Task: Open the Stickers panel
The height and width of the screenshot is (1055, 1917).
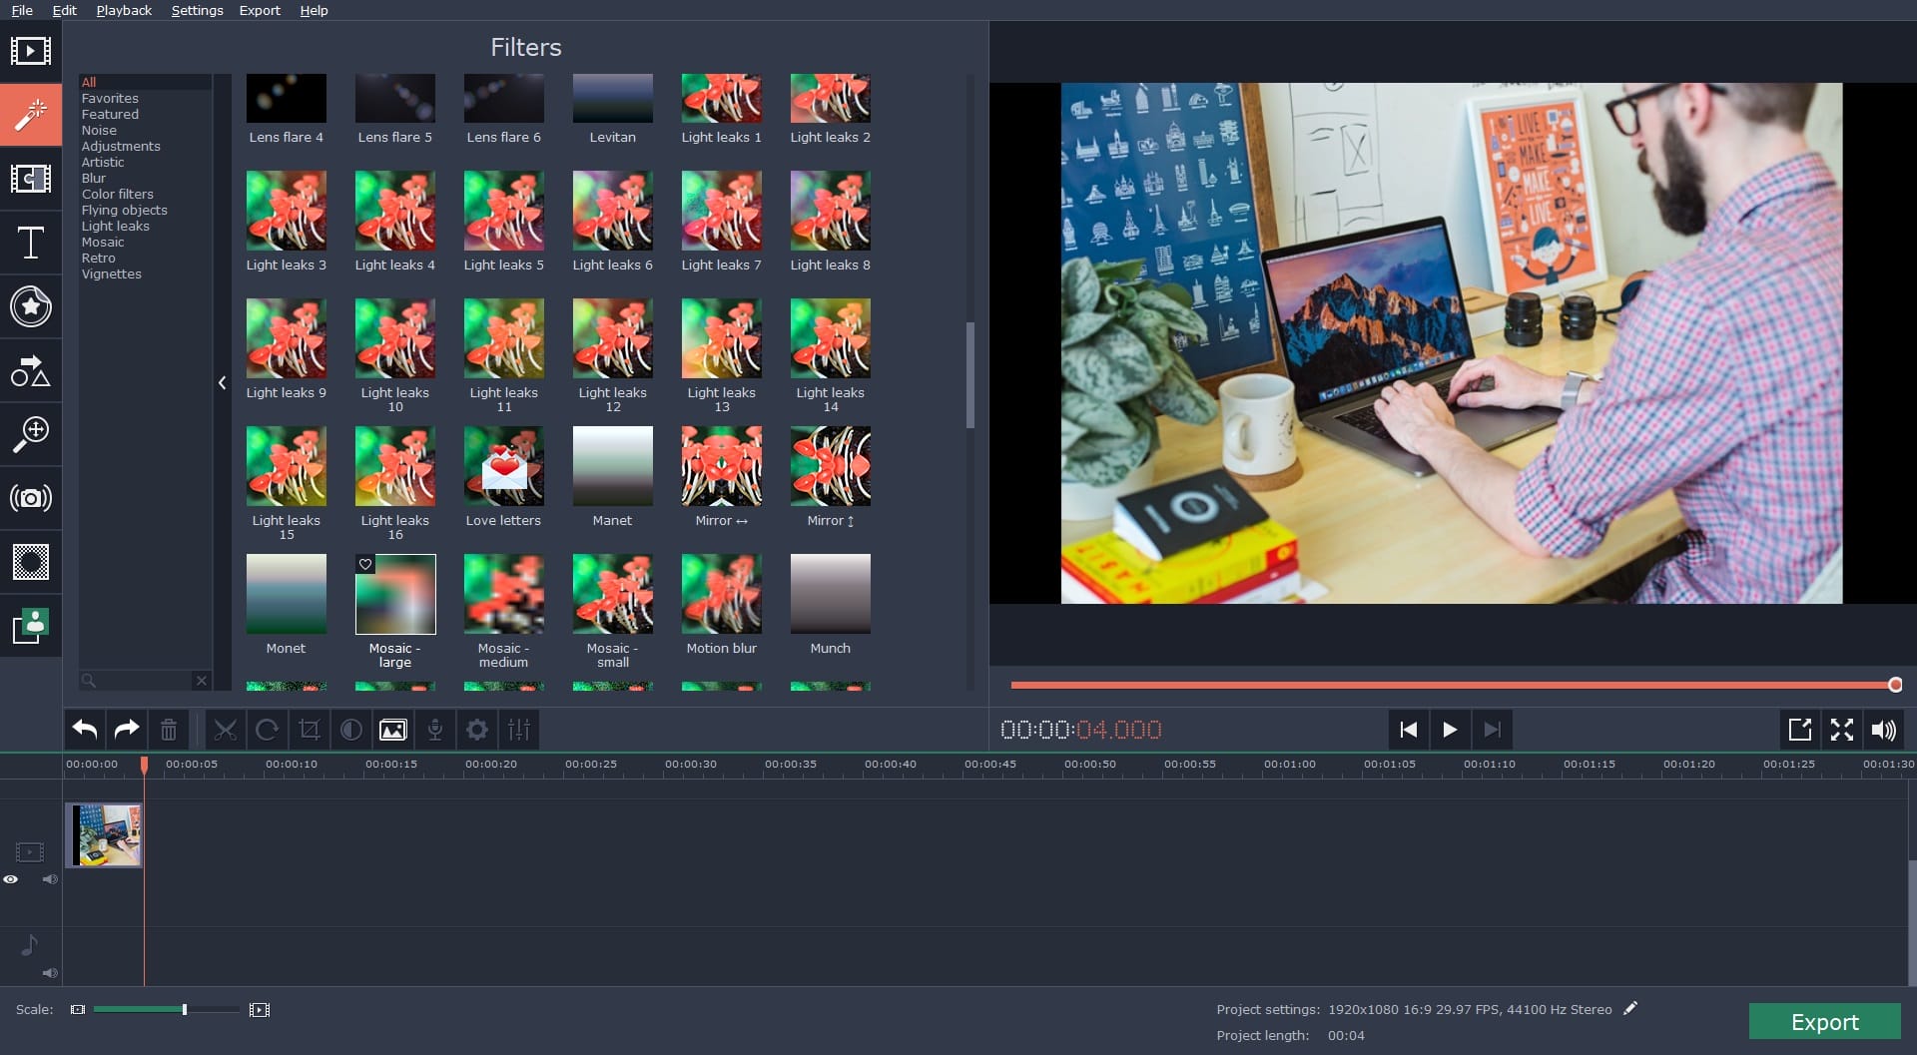Action: pos(31,306)
